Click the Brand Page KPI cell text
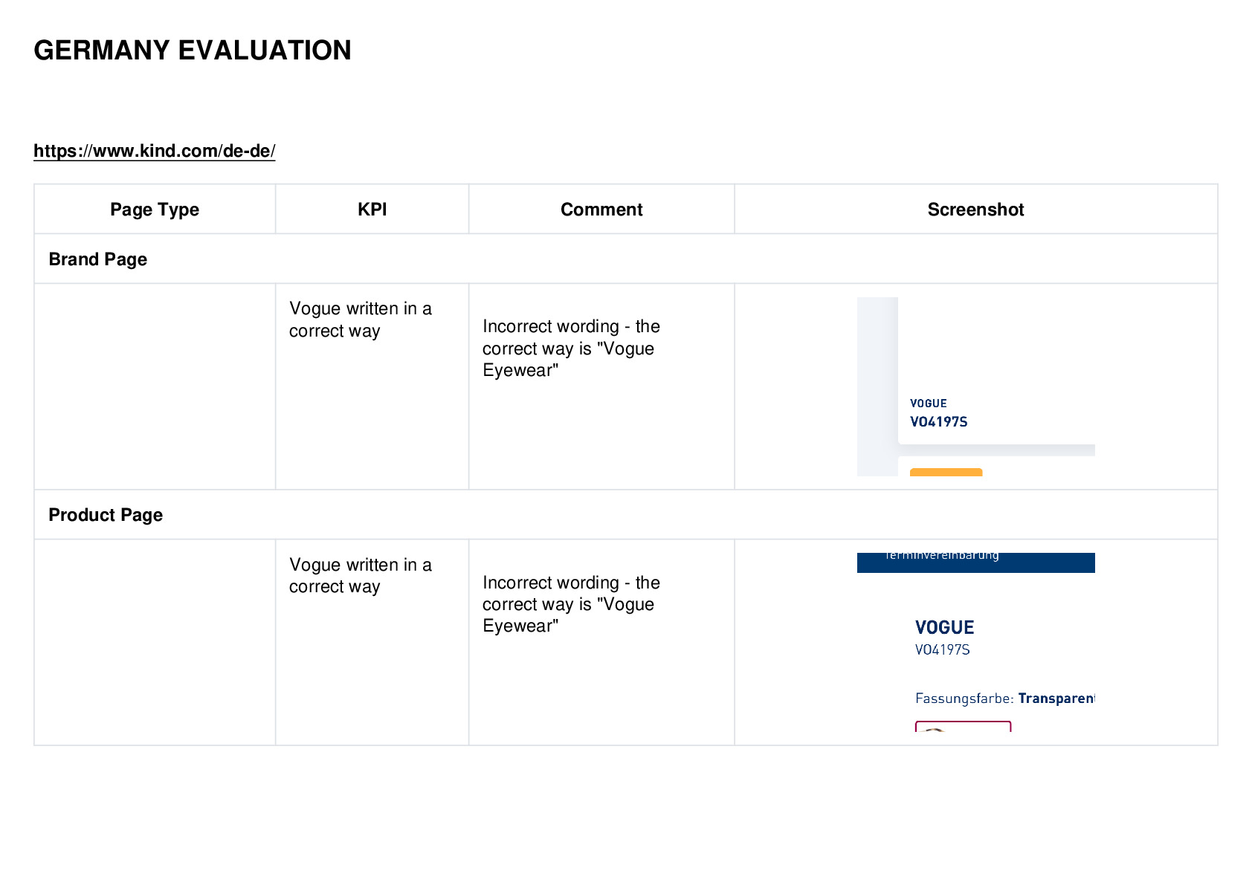1252x885 pixels. tap(361, 320)
